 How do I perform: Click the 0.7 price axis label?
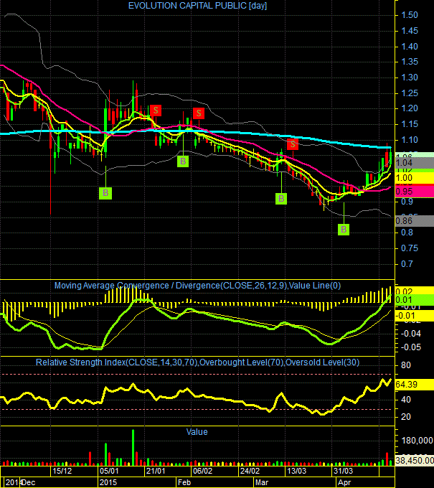407,264
